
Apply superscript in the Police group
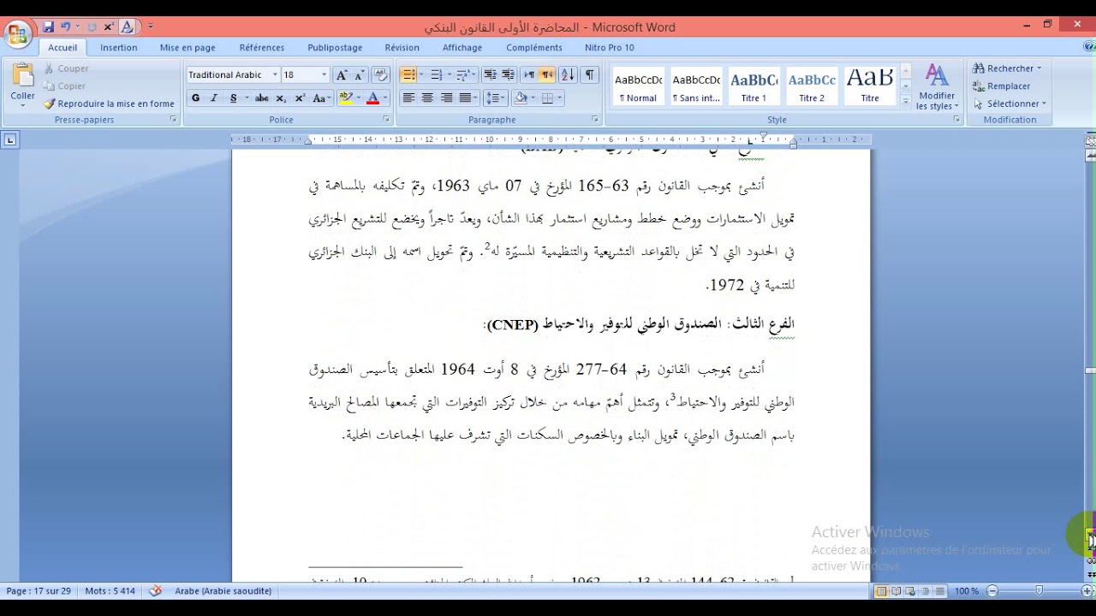pos(300,98)
